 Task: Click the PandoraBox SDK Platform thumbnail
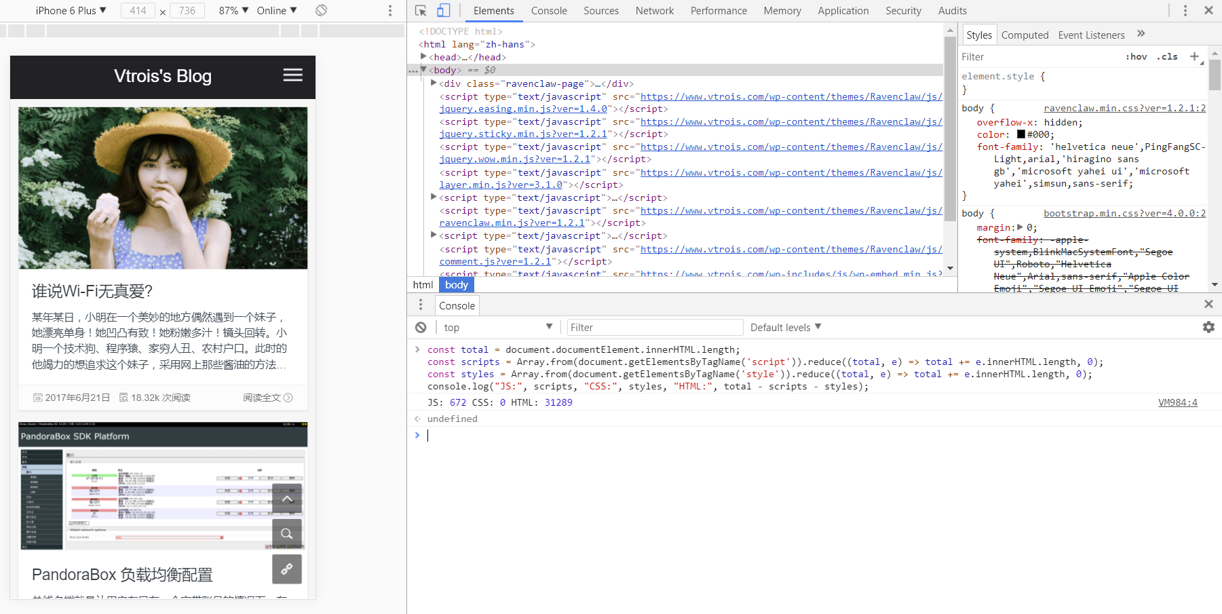click(x=163, y=486)
